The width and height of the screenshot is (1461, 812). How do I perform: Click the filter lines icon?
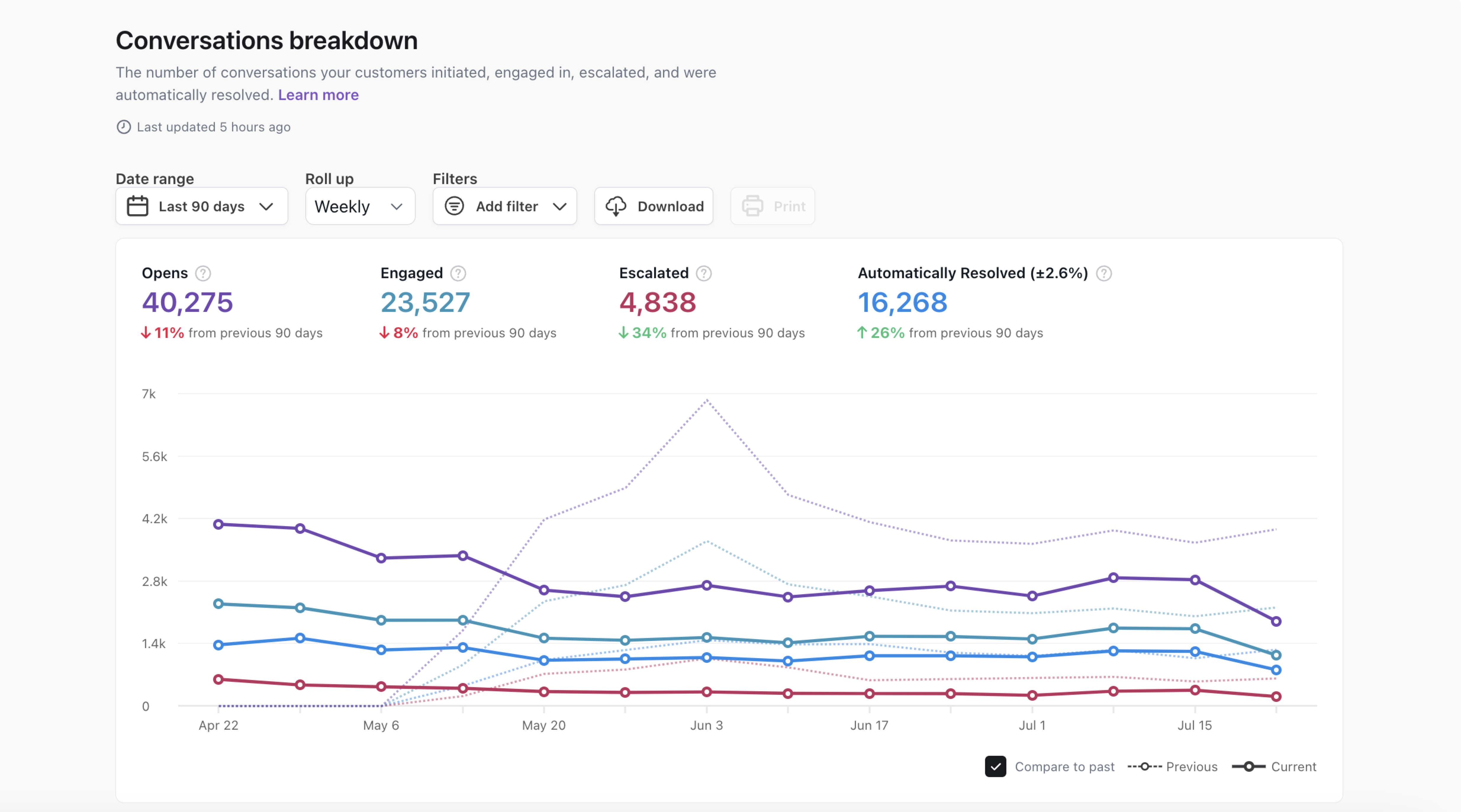pos(454,206)
